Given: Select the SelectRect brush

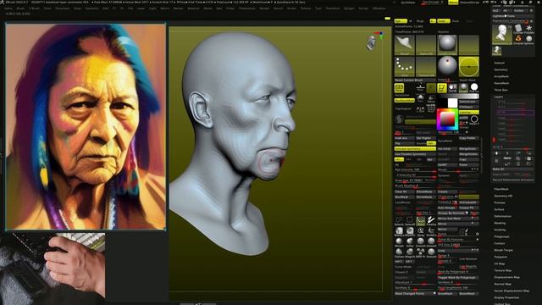Looking at the screenshot, I should click(410, 221).
